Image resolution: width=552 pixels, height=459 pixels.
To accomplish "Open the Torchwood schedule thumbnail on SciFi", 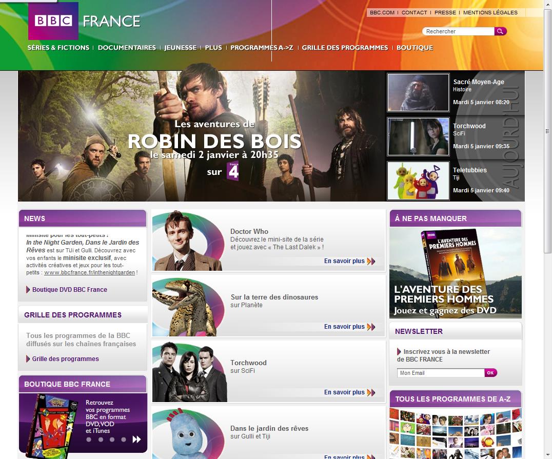I will click(418, 136).
